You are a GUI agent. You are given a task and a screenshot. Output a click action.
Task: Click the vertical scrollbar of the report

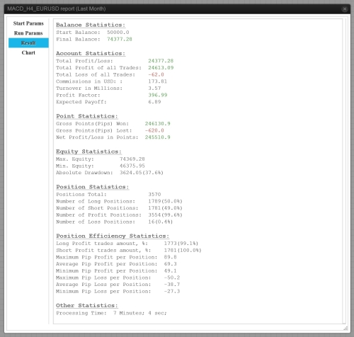pyautogui.click(x=344, y=171)
